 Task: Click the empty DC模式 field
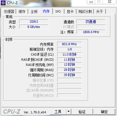(91, 27)
